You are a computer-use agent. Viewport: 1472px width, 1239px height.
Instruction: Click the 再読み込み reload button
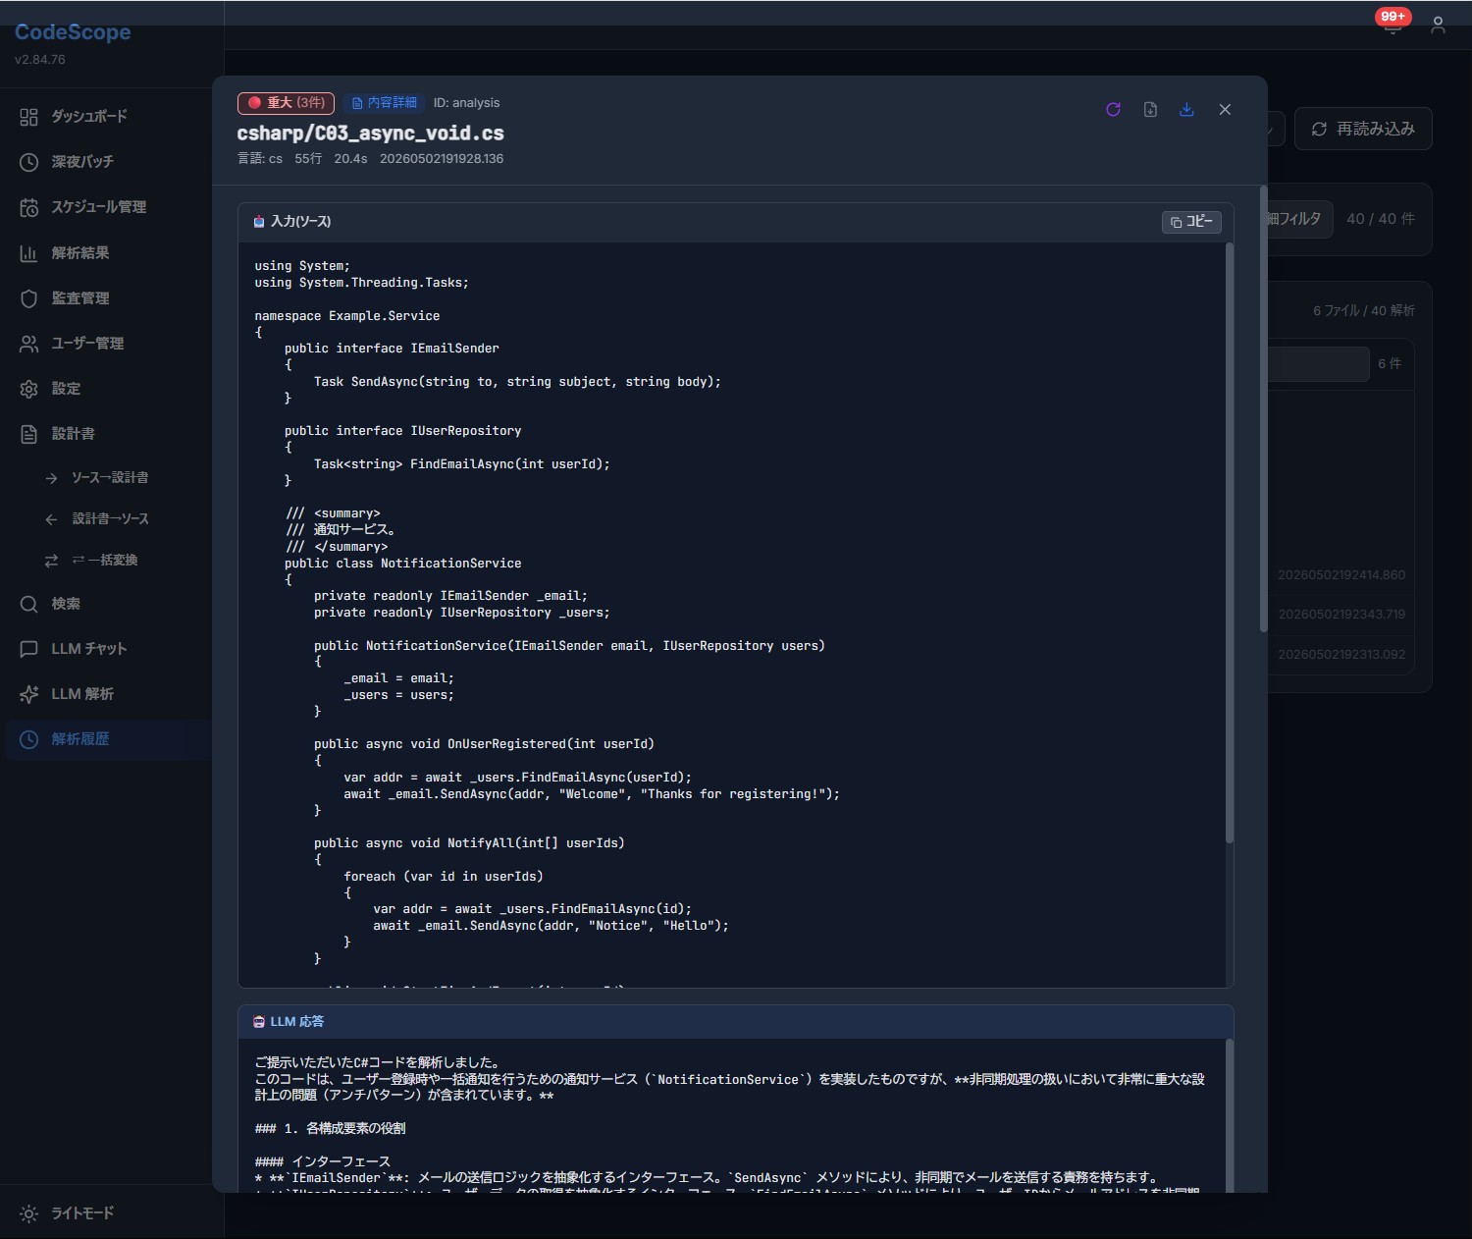(x=1363, y=129)
